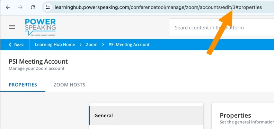
Task: Go to Learning Hub Home breadcrumb
Action: 55,45
